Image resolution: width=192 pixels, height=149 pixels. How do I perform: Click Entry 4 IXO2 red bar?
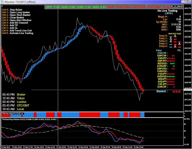179,47
